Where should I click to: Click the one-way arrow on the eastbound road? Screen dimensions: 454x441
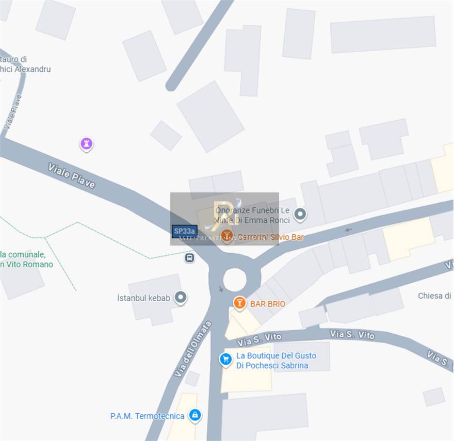tap(348, 230)
